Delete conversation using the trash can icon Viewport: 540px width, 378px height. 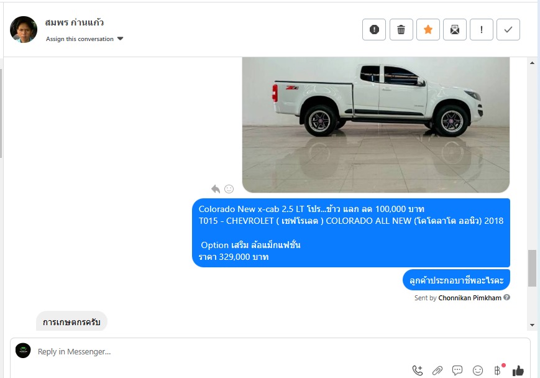[x=401, y=30]
